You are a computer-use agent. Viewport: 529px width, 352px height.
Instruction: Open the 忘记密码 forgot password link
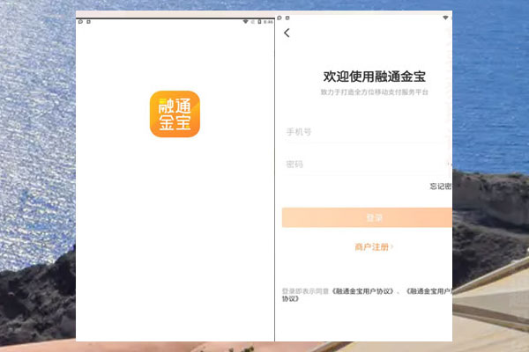click(x=441, y=187)
